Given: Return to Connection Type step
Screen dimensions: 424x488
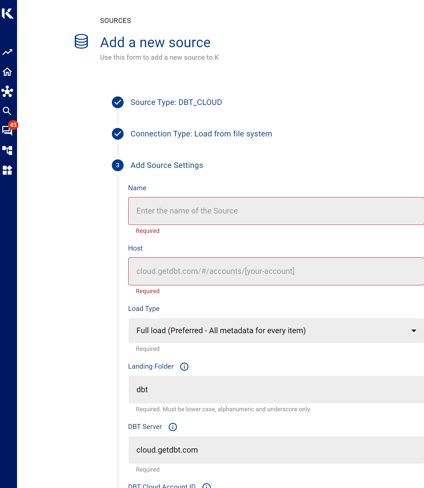Looking at the screenshot, I should [x=201, y=134].
